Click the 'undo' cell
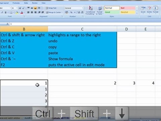The image size is (161, 121). coord(83,41)
